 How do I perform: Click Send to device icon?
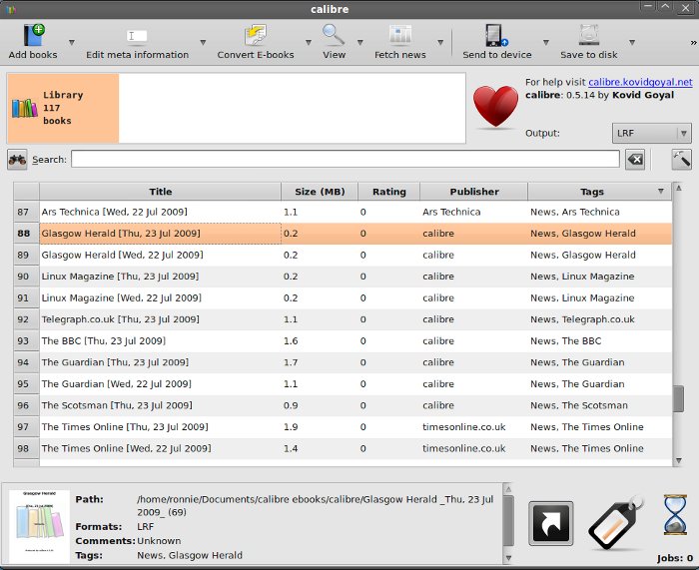[496, 35]
